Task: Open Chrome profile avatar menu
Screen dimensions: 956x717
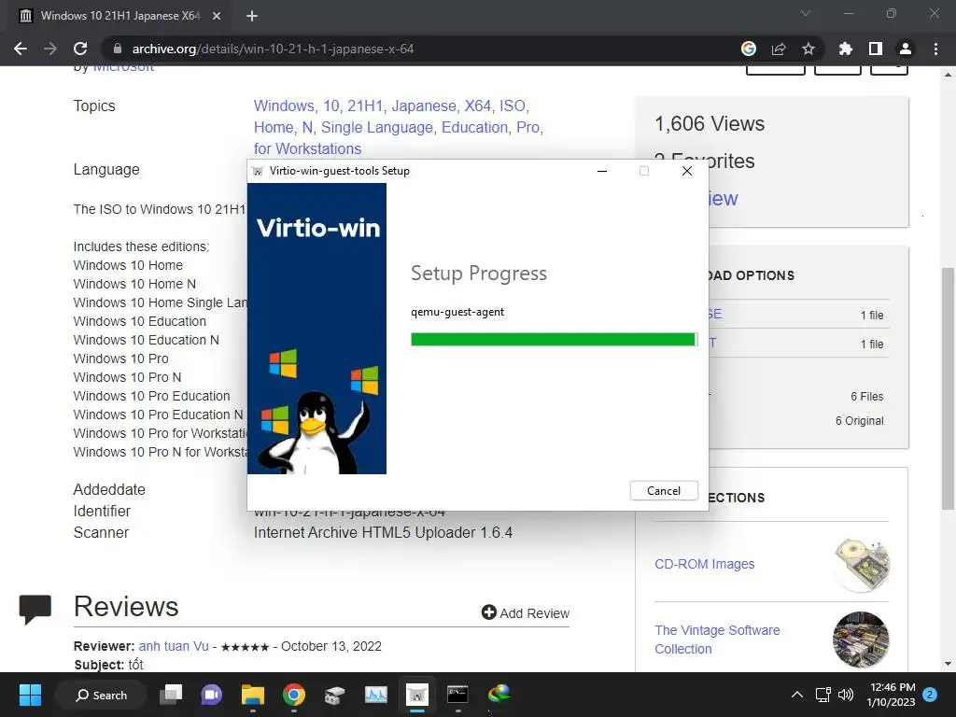Action: coord(906,49)
